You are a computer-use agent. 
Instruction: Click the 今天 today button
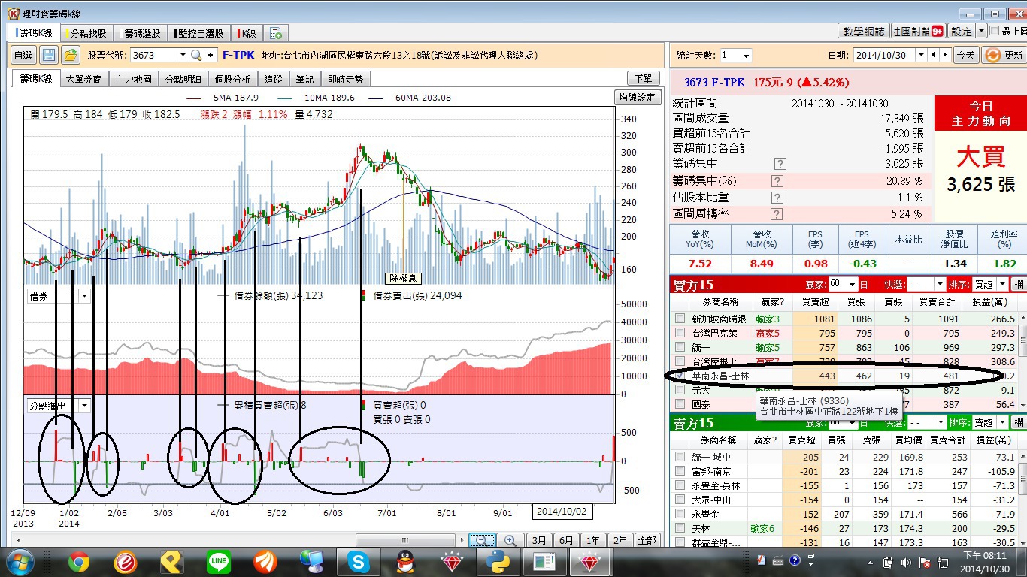pyautogui.click(x=965, y=56)
